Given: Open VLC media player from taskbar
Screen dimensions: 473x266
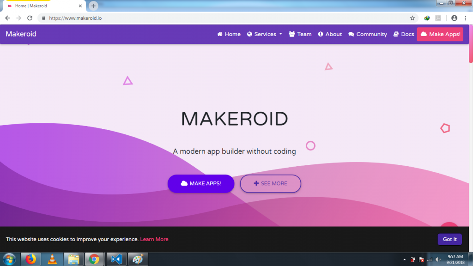Looking at the screenshot, I should [x=52, y=260].
